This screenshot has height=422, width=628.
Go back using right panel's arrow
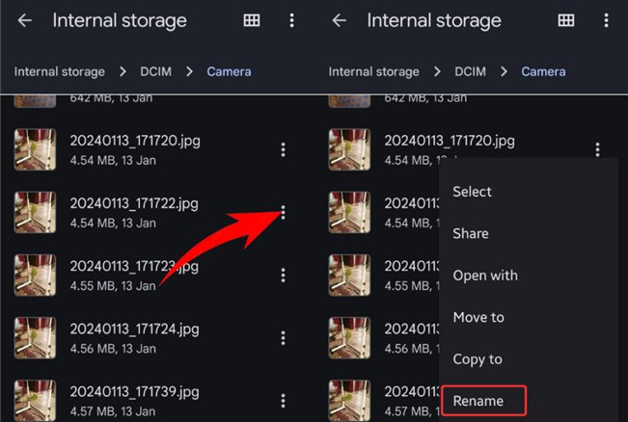coord(340,20)
